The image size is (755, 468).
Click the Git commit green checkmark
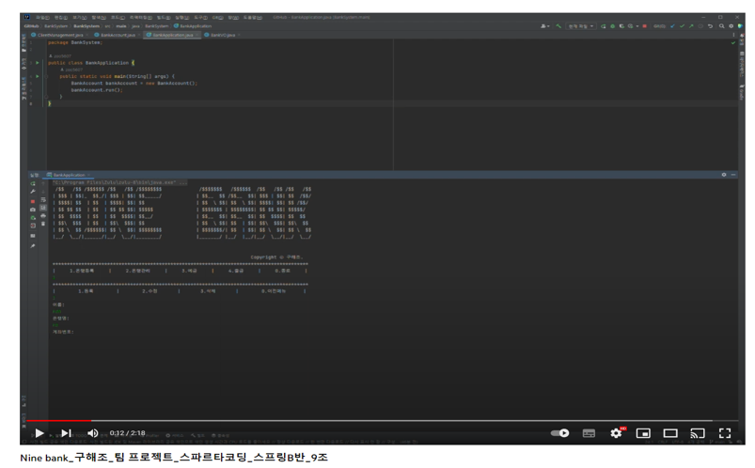[682, 26]
